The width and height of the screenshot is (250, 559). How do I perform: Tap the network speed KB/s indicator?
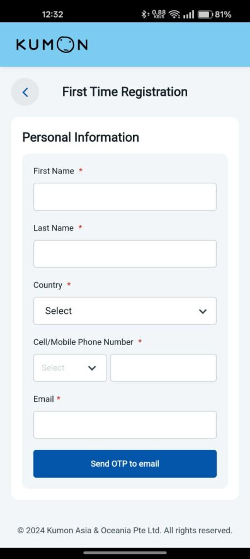pyautogui.click(x=159, y=14)
